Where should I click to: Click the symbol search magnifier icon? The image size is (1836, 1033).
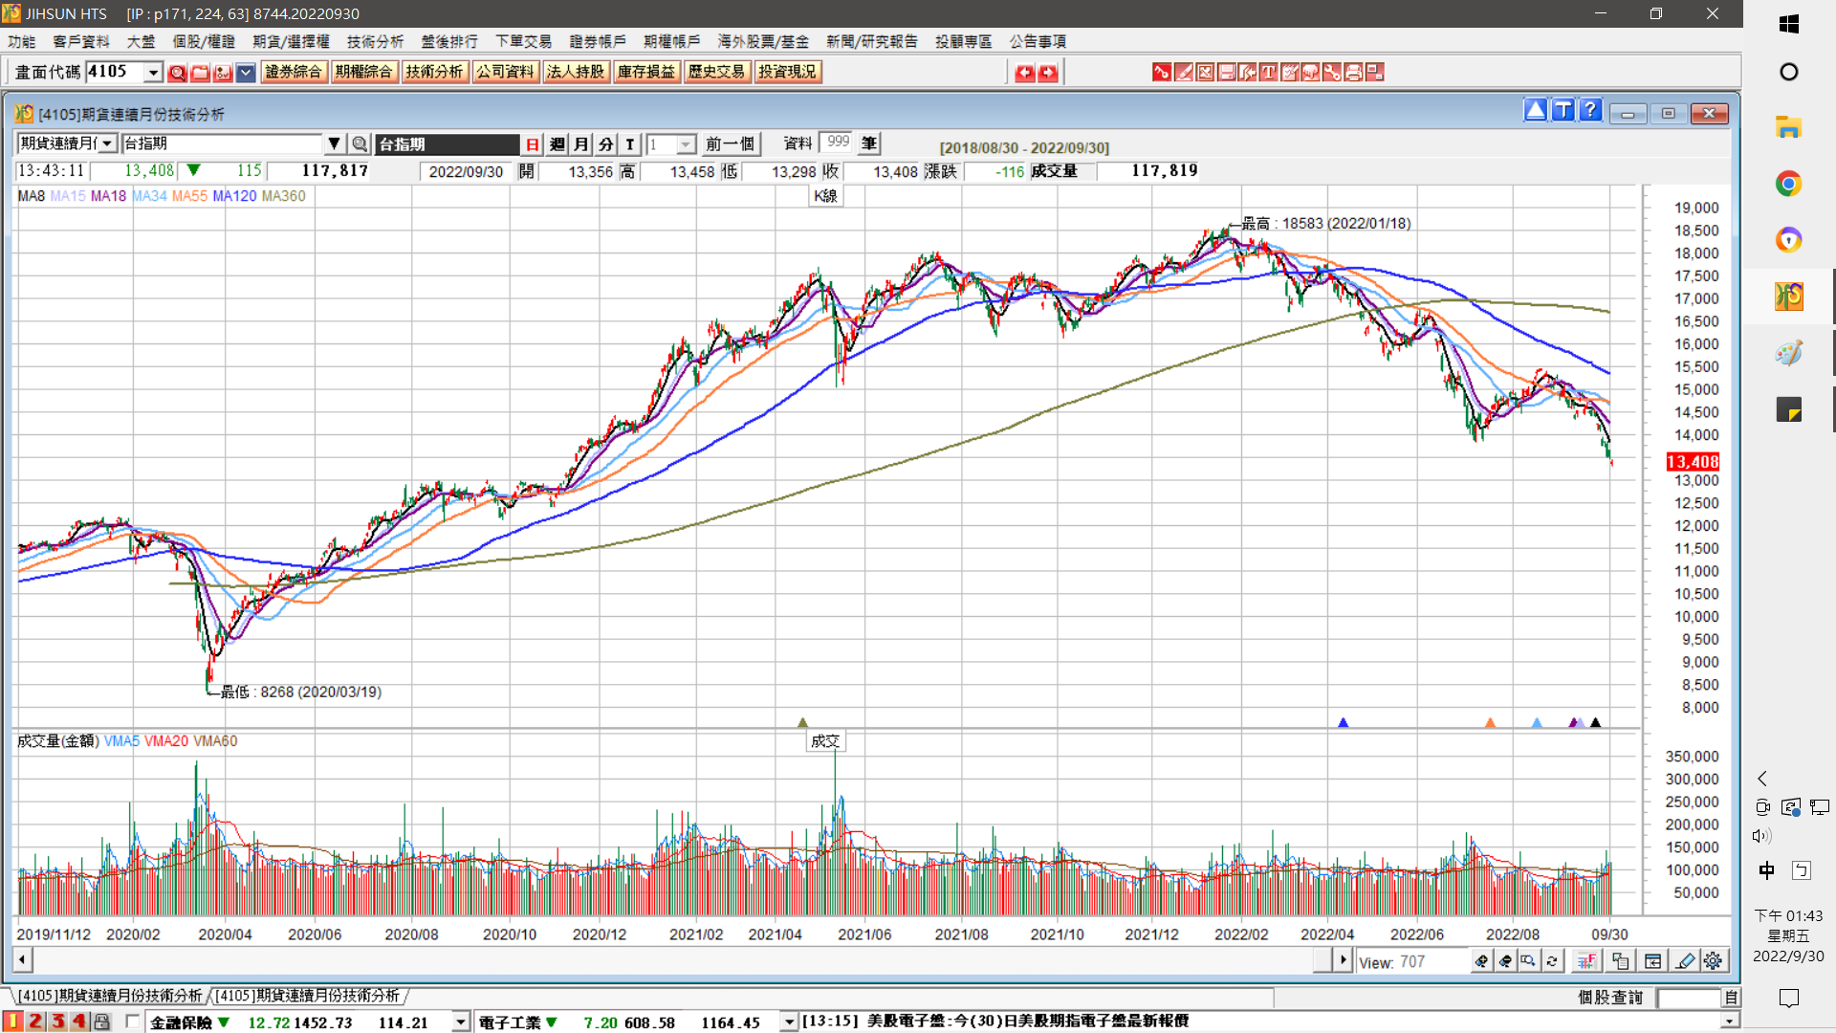(x=360, y=144)
